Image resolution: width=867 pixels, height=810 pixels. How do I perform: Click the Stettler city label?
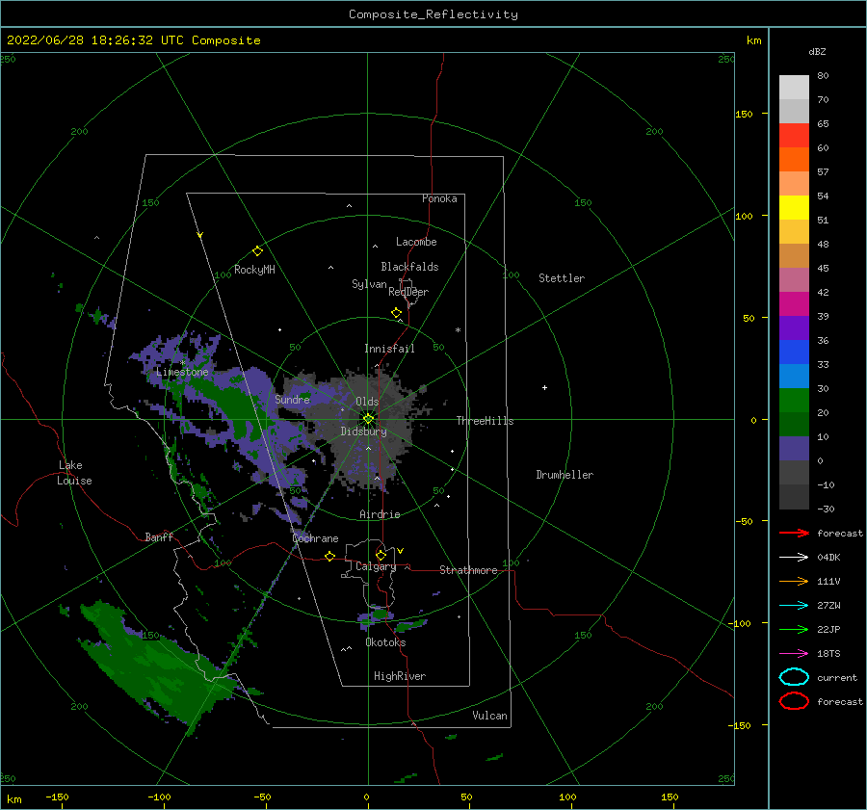(562, 278)
